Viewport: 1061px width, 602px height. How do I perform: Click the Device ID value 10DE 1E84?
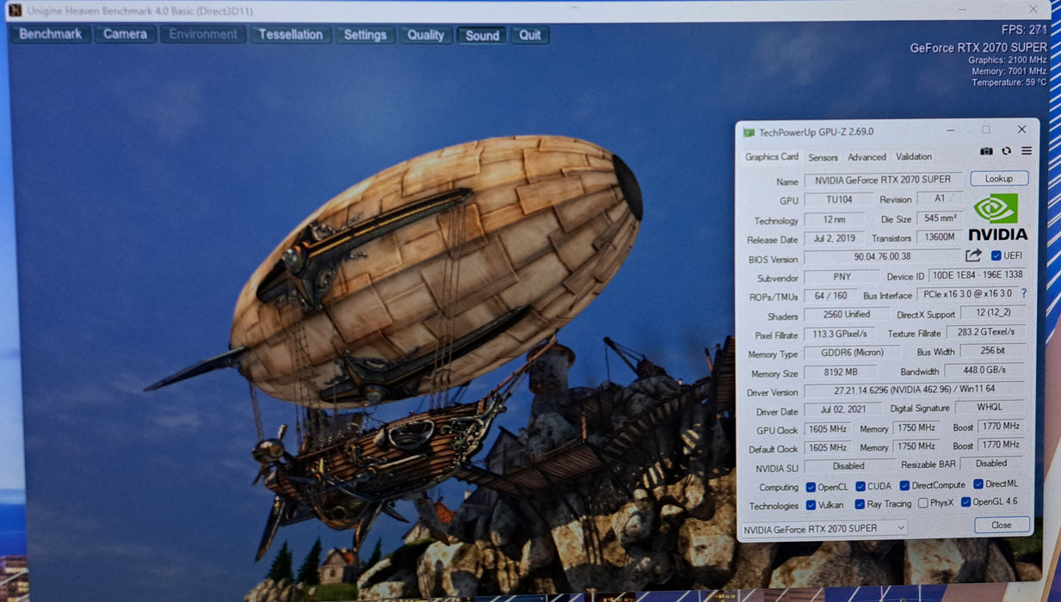click(977, 275)
